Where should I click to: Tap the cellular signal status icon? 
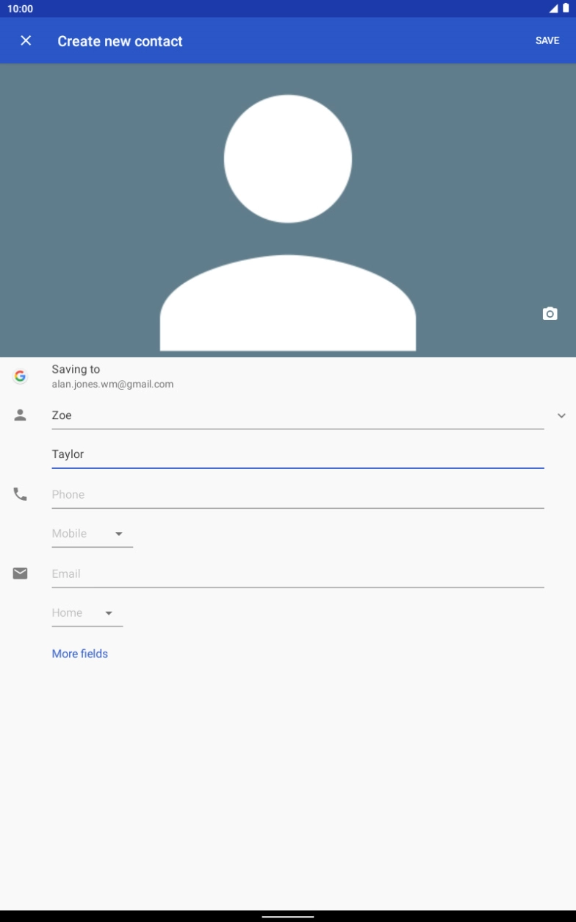tap(553, 9)
